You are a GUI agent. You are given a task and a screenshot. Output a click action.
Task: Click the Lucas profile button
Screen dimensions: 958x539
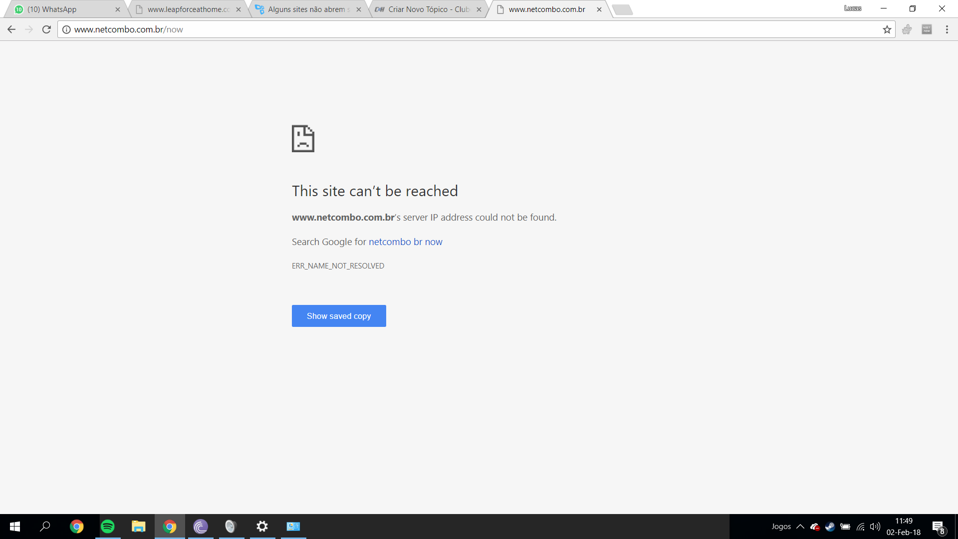point(853,8)
